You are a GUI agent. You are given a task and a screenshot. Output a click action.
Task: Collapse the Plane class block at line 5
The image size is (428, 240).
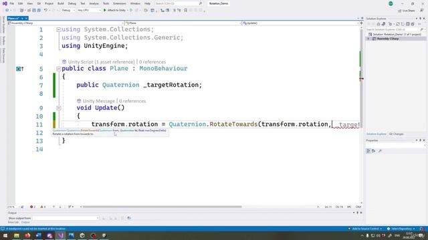pyautogui.click(x=58, y=69)
